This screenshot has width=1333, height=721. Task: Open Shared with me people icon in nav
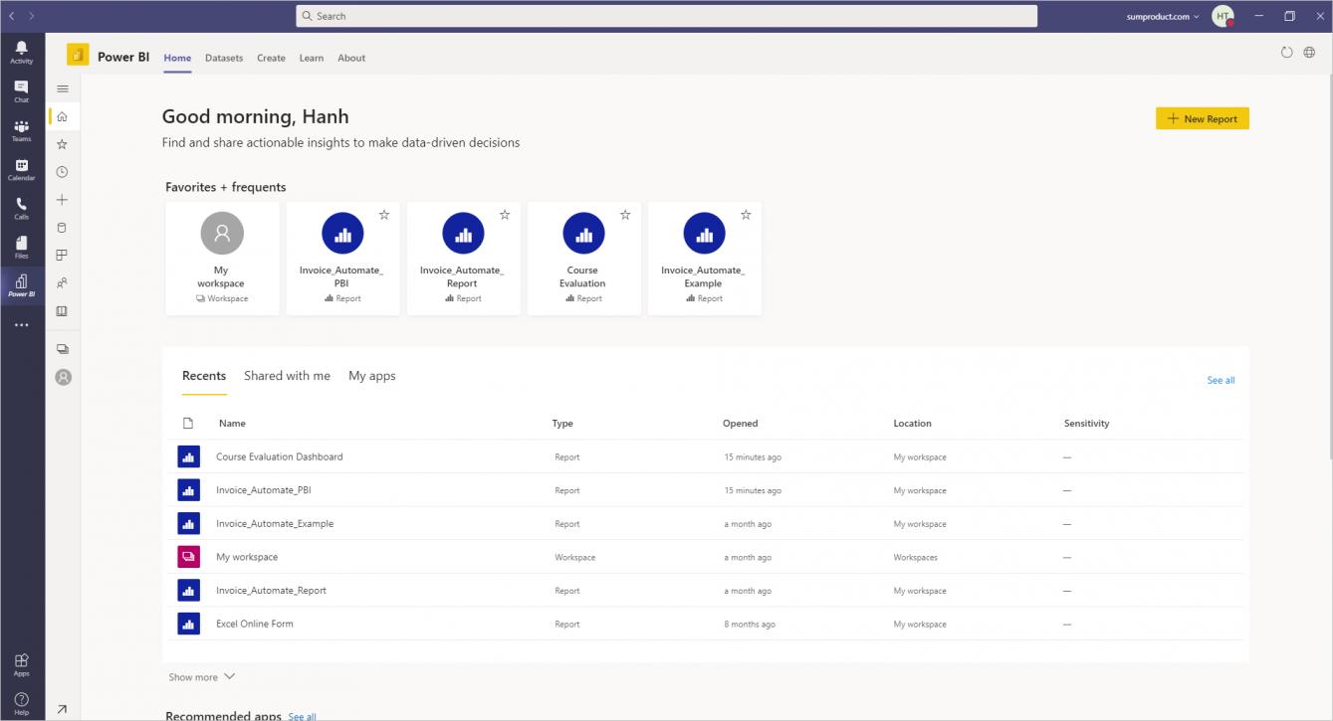(x=63, y=283)
